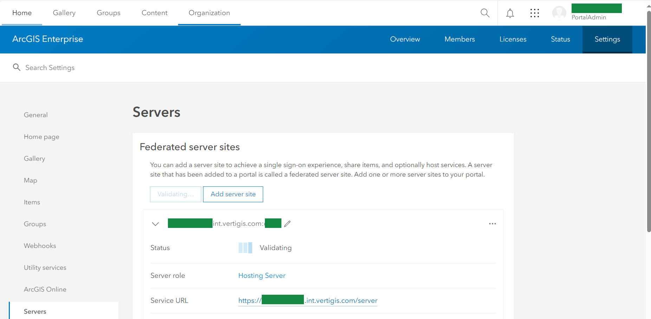Viewport: 651px width, 319px height.
Task: Click the 'Servers' page heading
Action: coord(156,112)
